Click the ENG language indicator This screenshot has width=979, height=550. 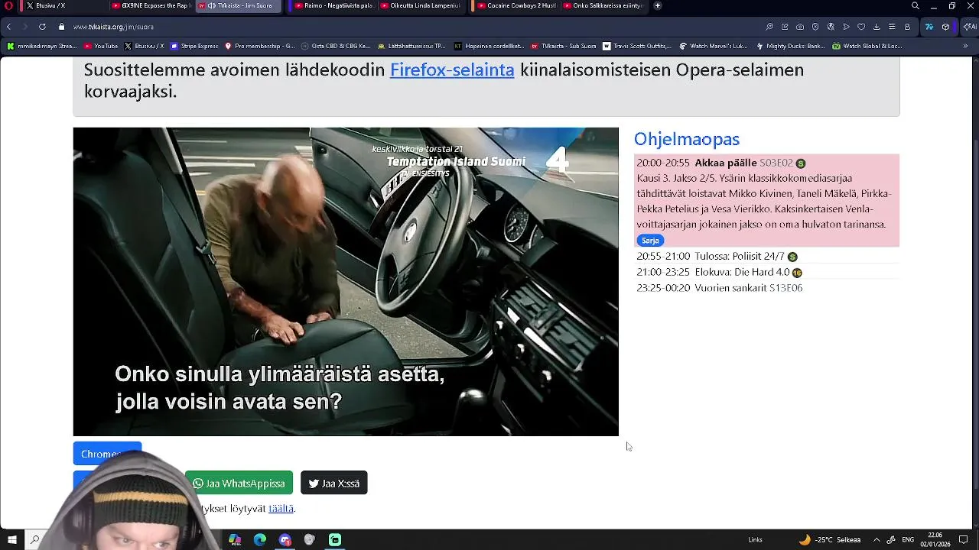click(x=908, y=539)
